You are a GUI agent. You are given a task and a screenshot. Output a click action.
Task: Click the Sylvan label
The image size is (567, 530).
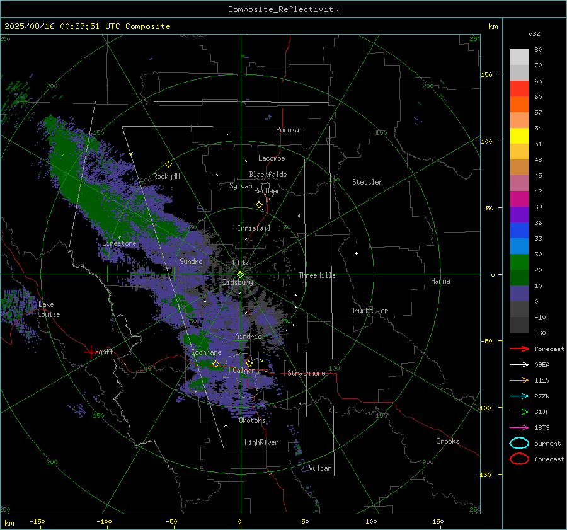[241, 186]
